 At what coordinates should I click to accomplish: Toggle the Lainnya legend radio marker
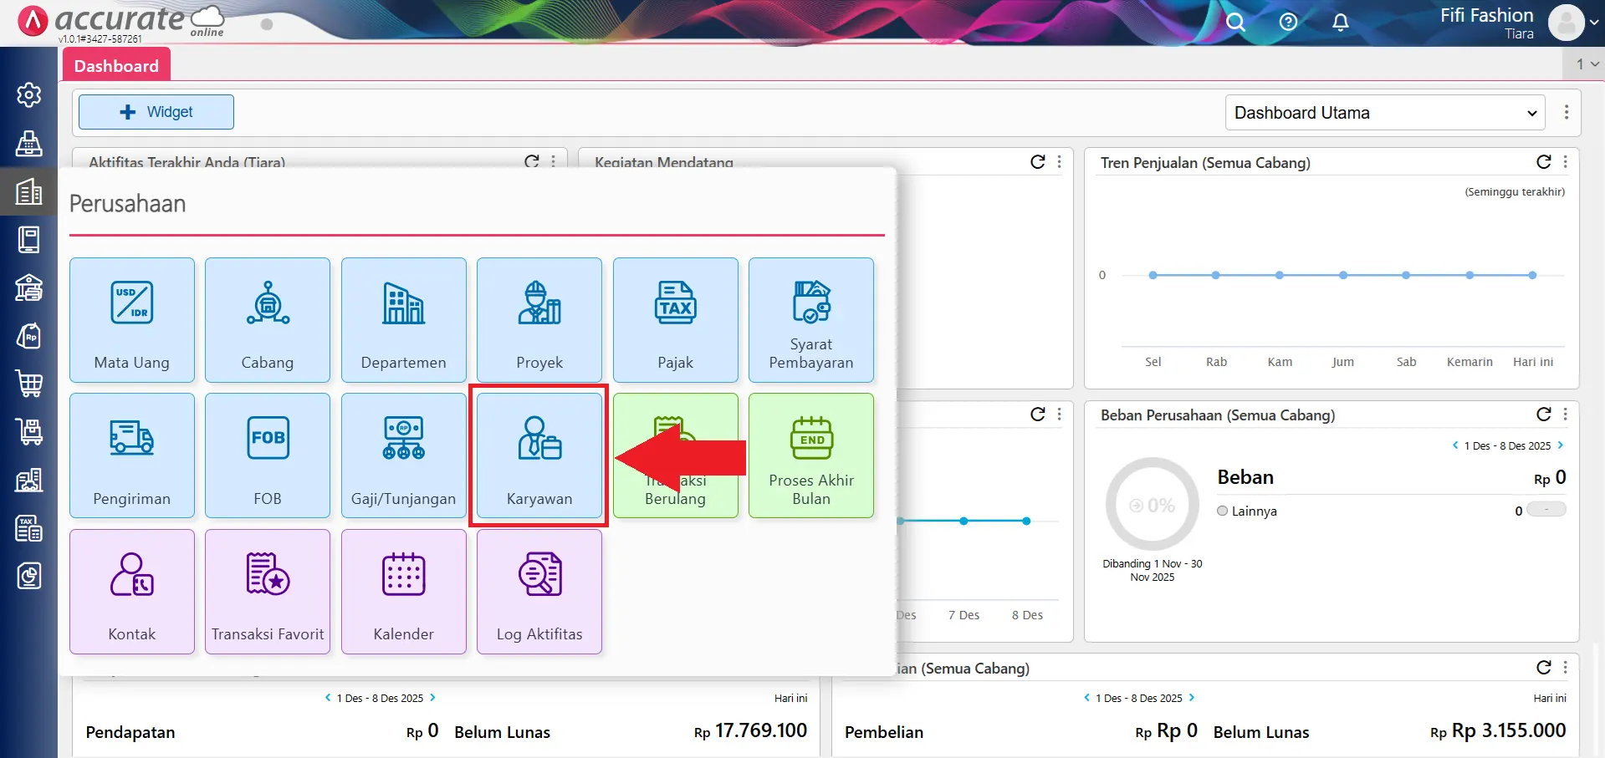pos(1223,511)
